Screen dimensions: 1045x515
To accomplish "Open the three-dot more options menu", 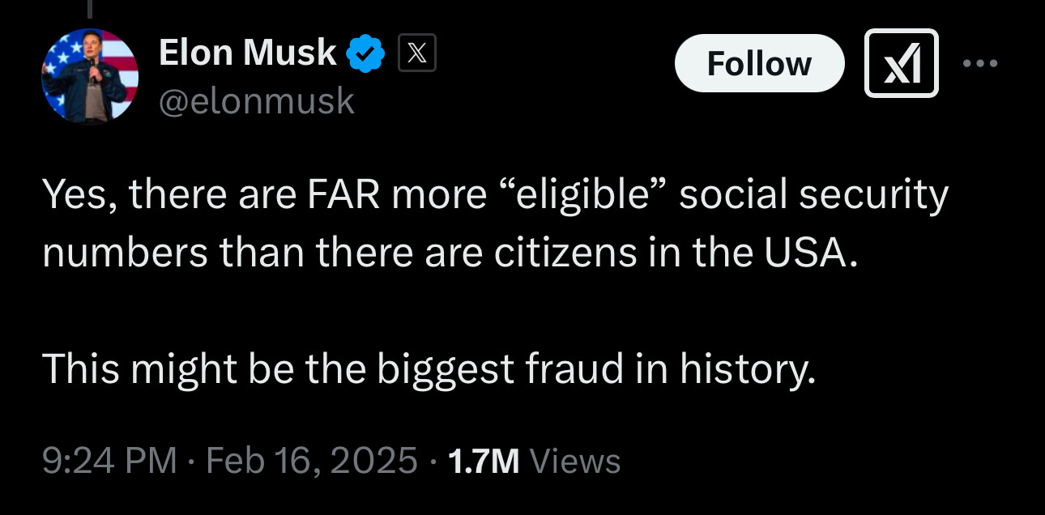I will pos(981,63).
